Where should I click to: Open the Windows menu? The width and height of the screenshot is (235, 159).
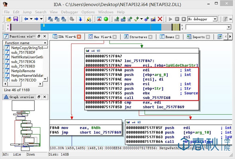[x=106, y=12]
